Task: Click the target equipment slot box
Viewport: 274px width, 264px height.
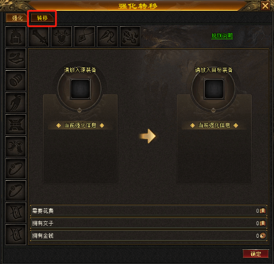Action: (x=214, y=89)
